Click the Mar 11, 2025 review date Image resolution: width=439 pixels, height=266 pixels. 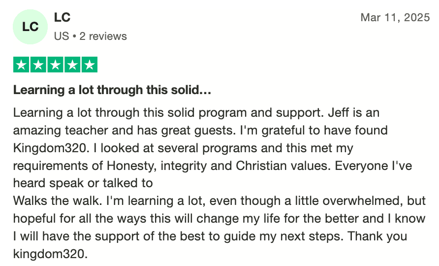coord(395,18)
